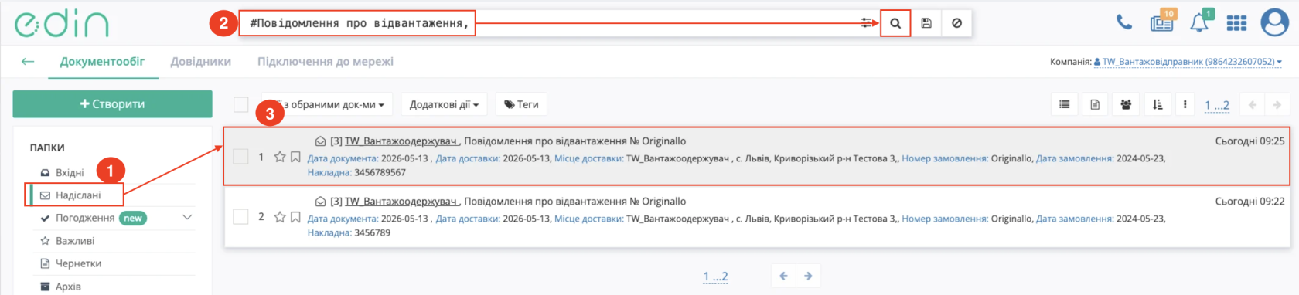Switch to list view icon
1299x295 pixels.
[1065, 104]
